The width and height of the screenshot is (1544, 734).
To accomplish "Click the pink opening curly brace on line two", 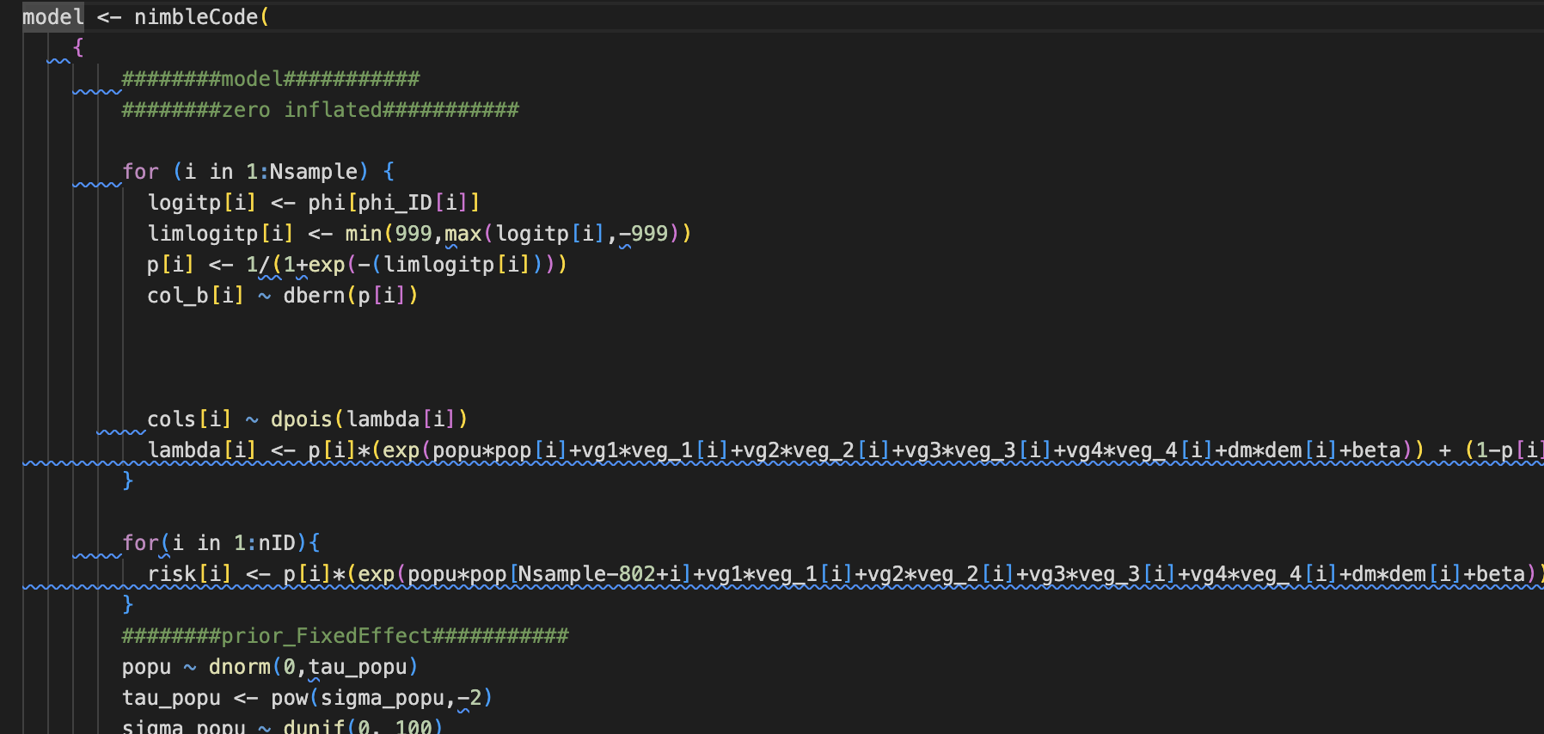I will tap(78, 48).
